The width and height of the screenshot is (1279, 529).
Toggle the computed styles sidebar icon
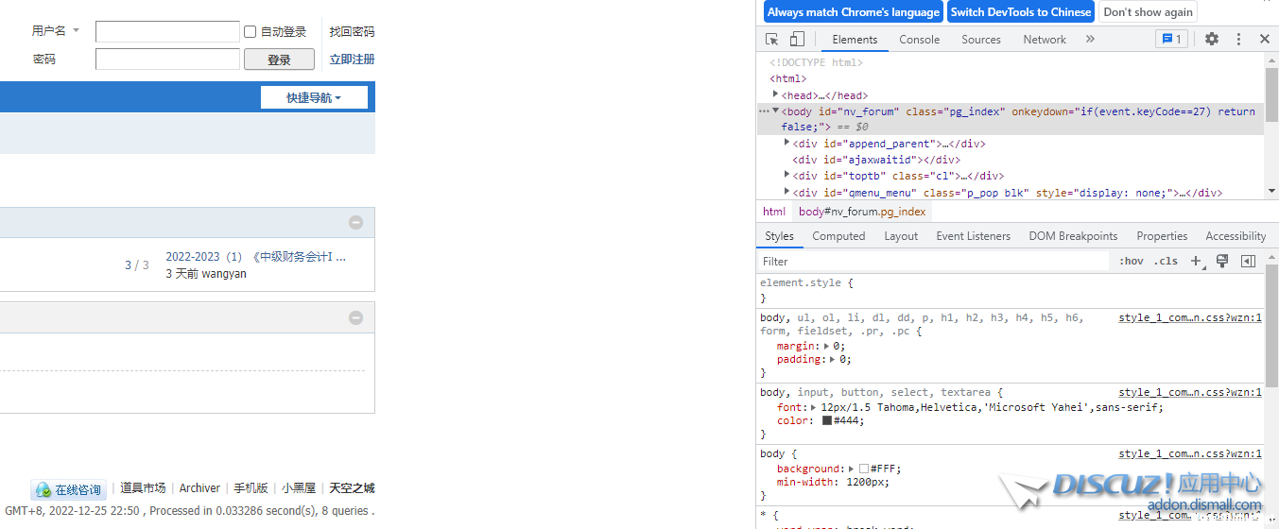1248,262
